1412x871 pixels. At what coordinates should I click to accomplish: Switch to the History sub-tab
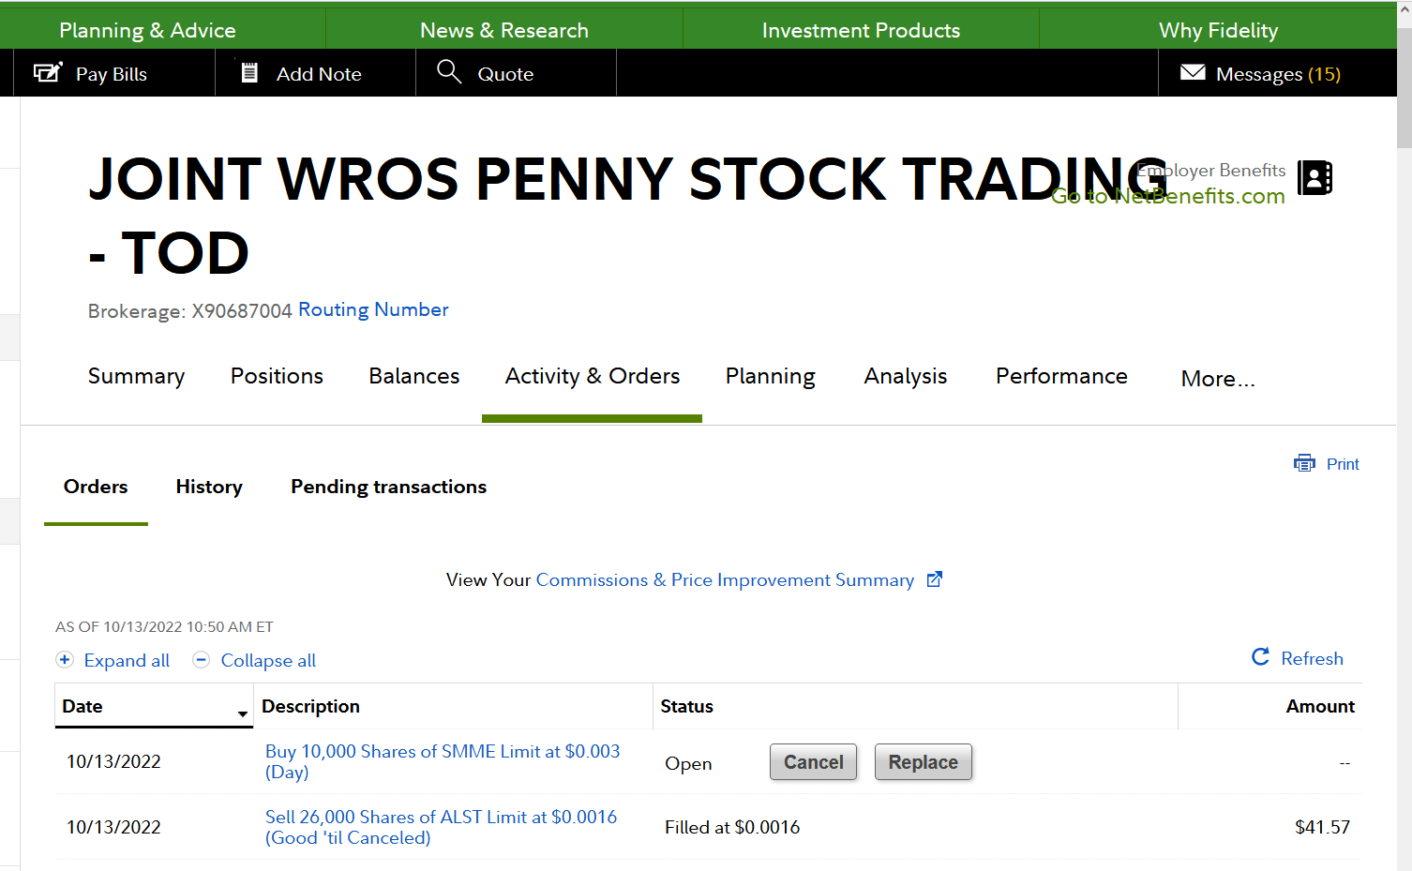[x=209, y=487]
